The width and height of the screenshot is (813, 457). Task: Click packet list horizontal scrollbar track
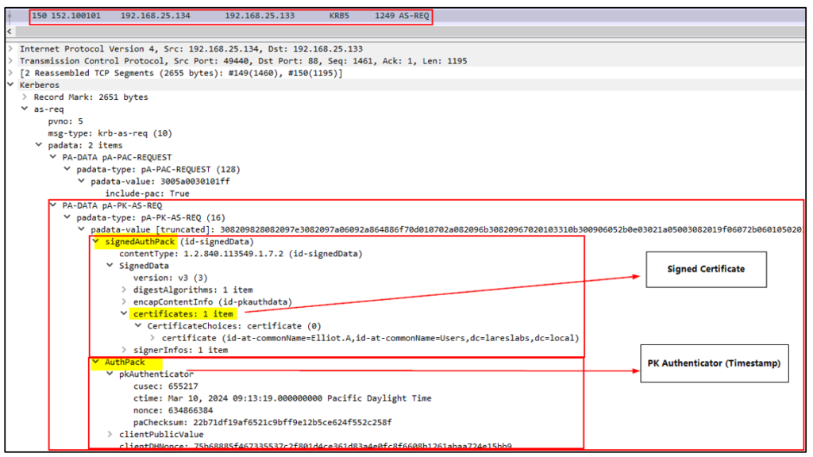point(409,32)
